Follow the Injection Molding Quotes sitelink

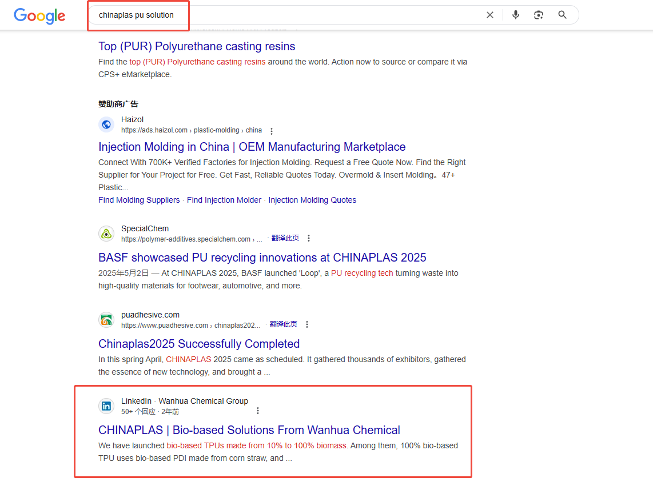pyautogui.click(x=312, y=200)
